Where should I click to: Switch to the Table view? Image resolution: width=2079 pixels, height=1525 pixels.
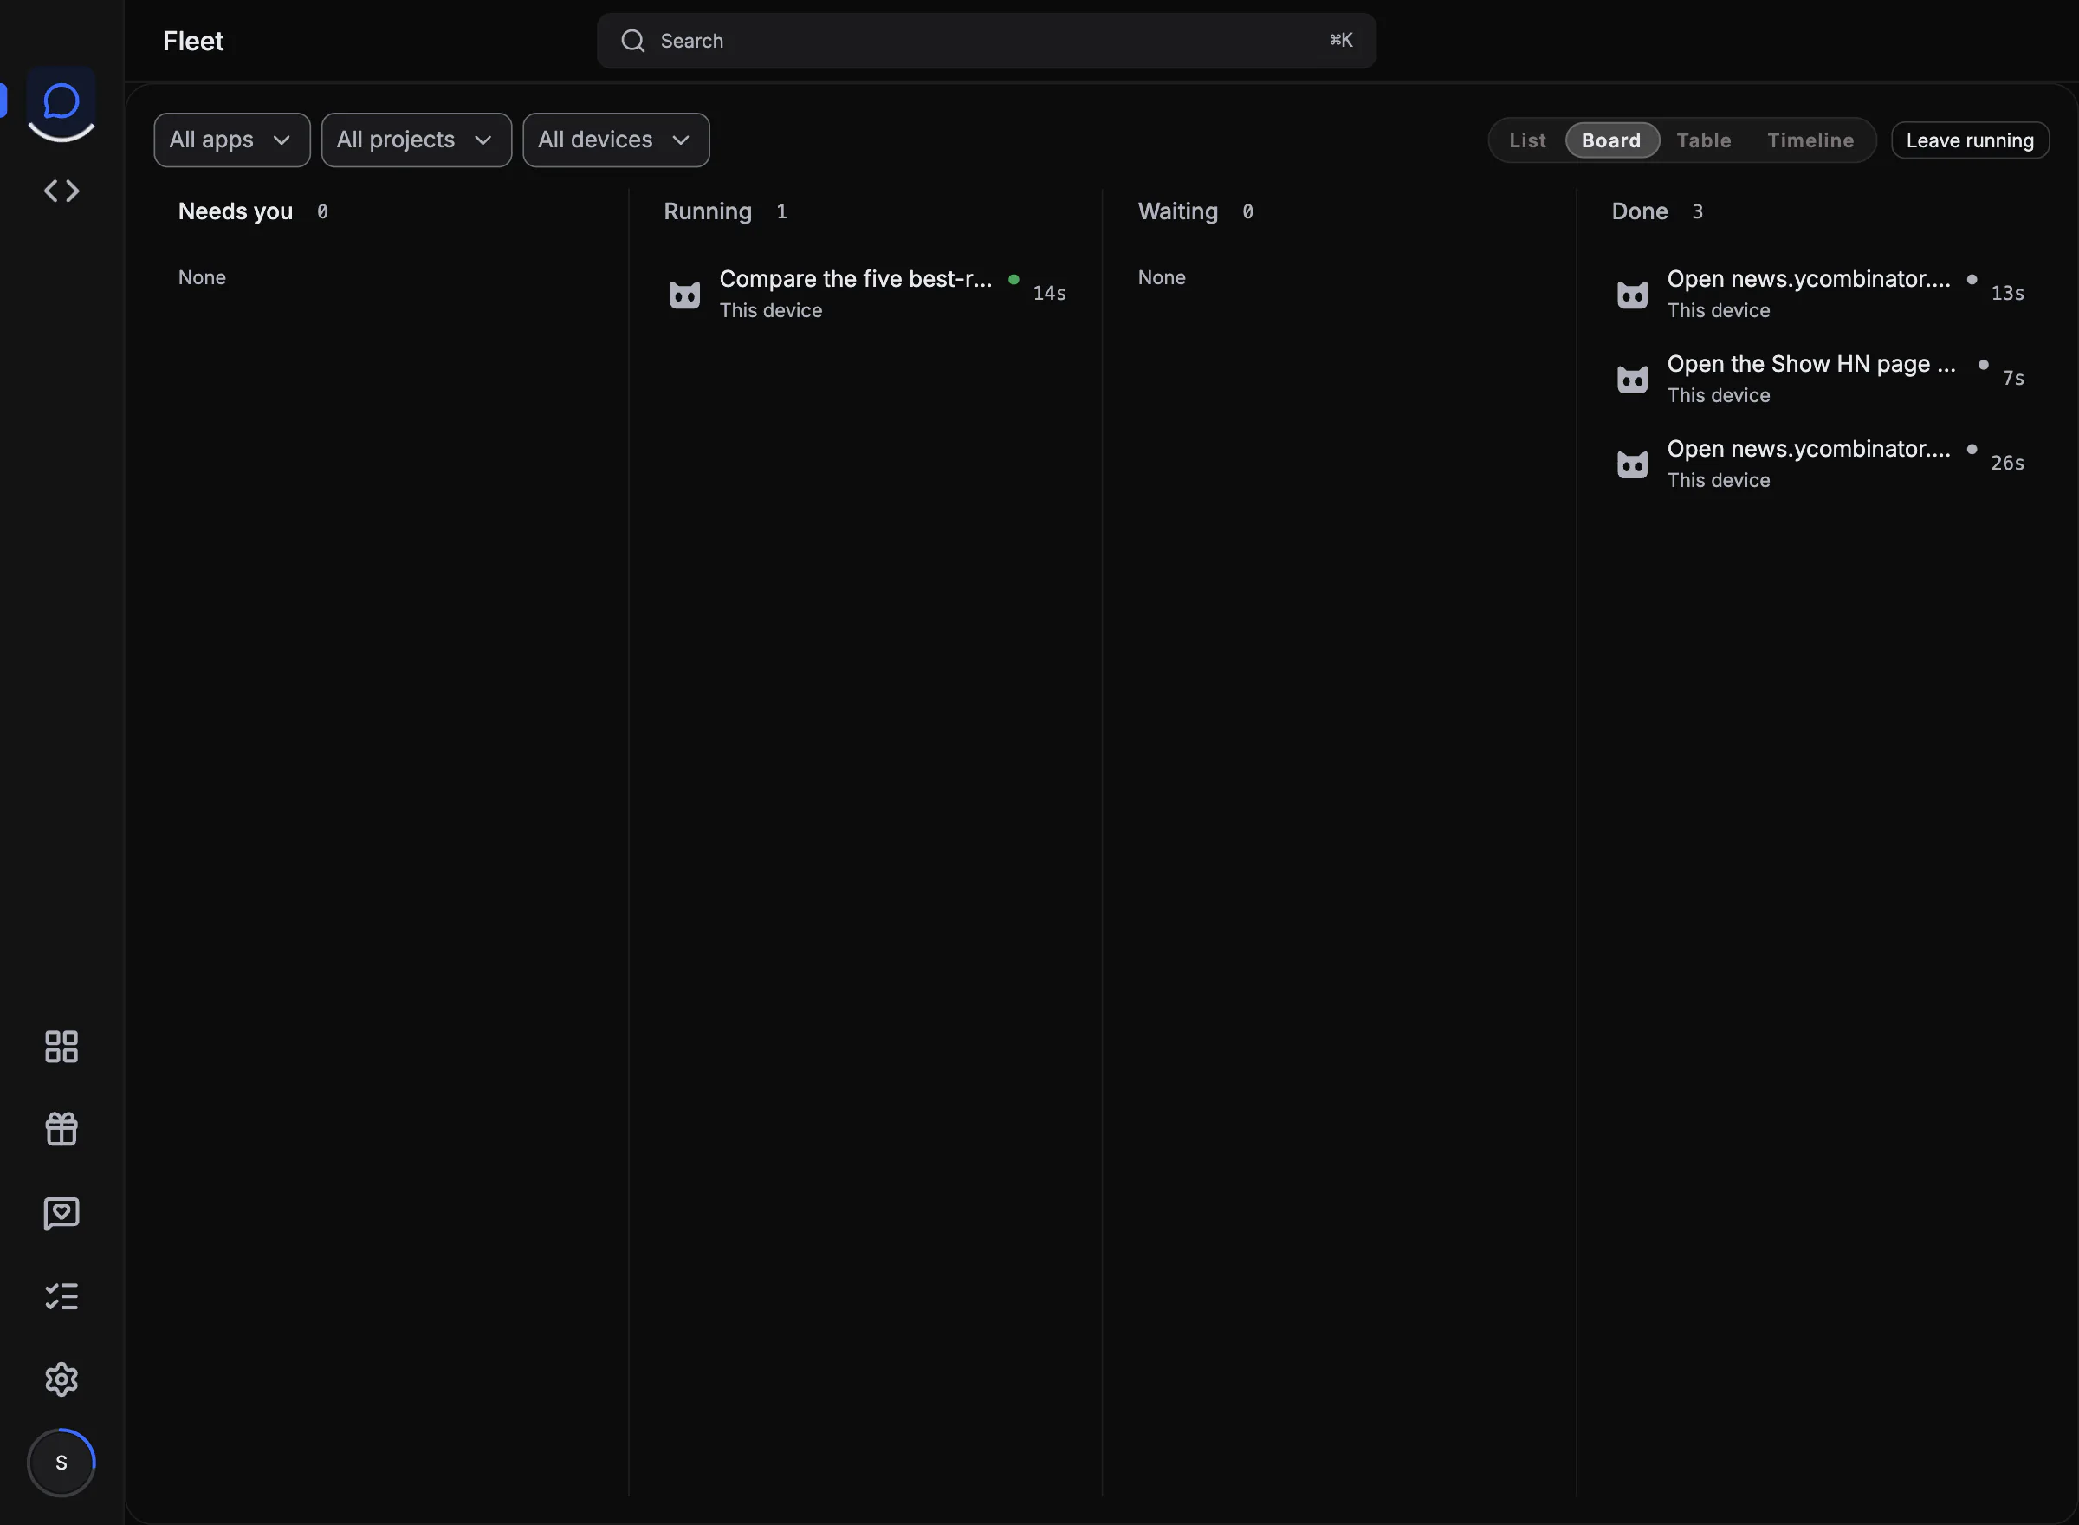click(1703, 140)
